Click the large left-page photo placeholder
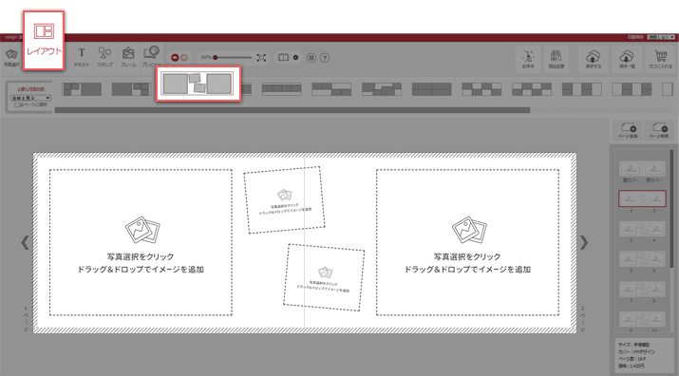The width and height of the screenshot is (679, 376). point(141,242)
